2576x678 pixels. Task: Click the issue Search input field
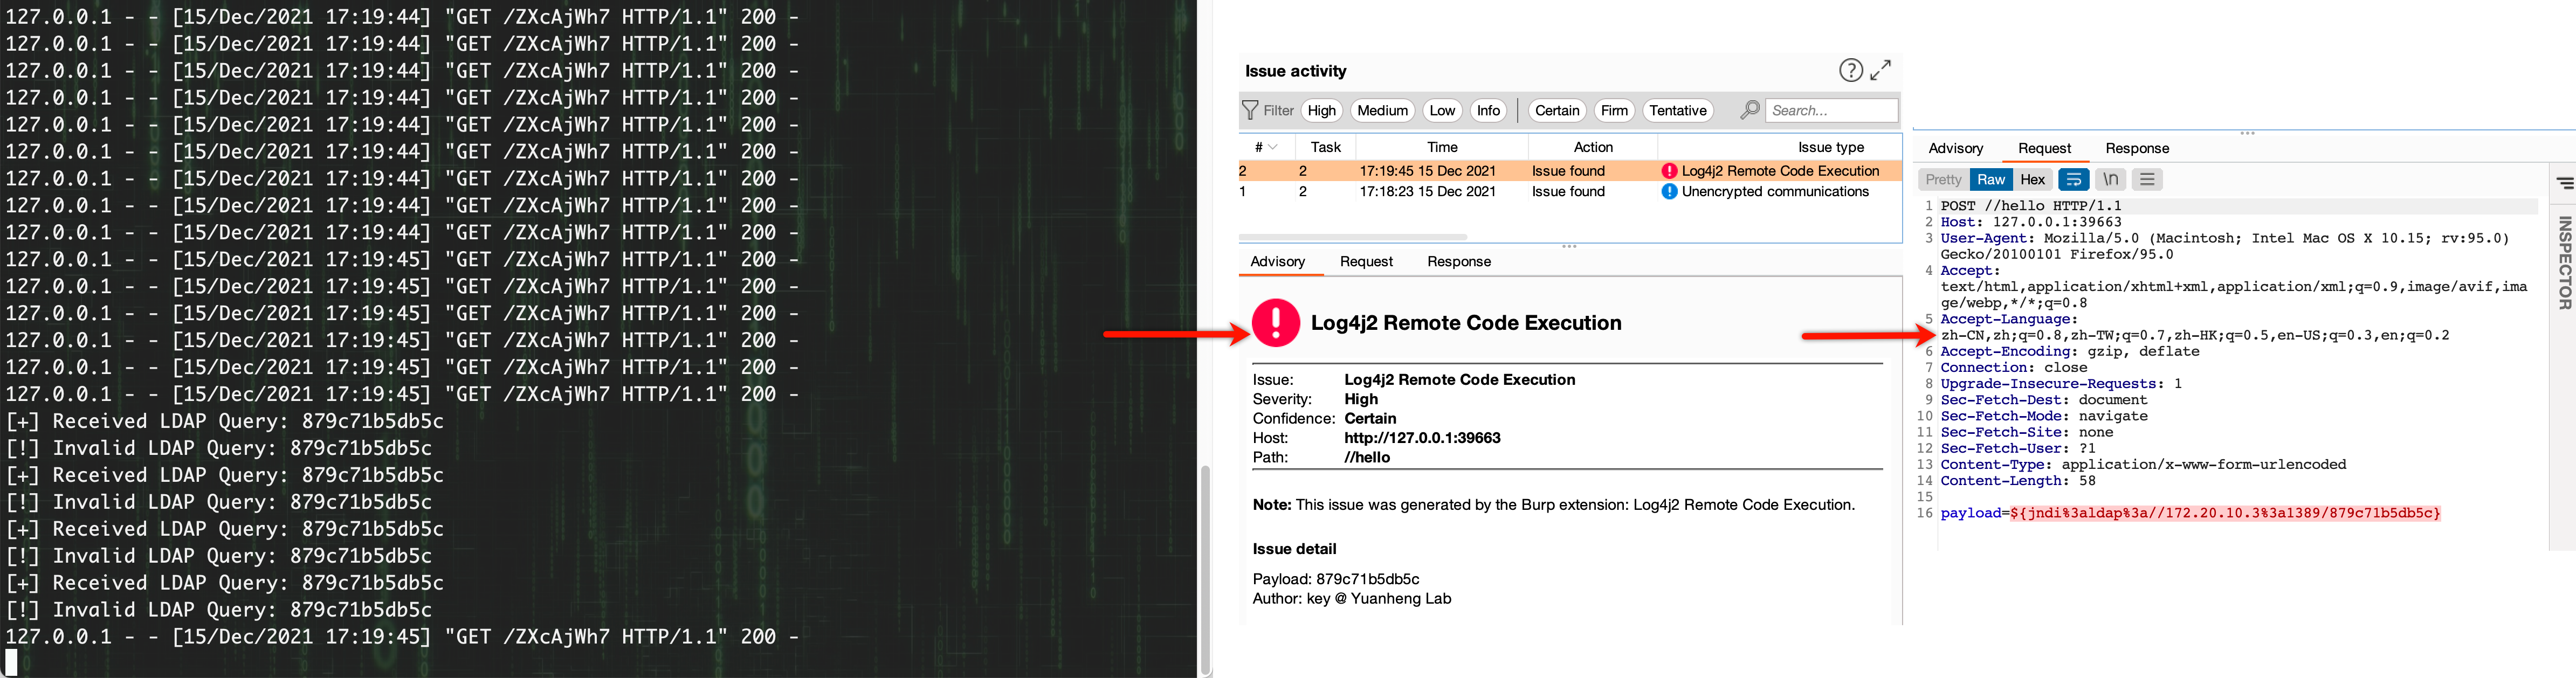coord(1831,110)
